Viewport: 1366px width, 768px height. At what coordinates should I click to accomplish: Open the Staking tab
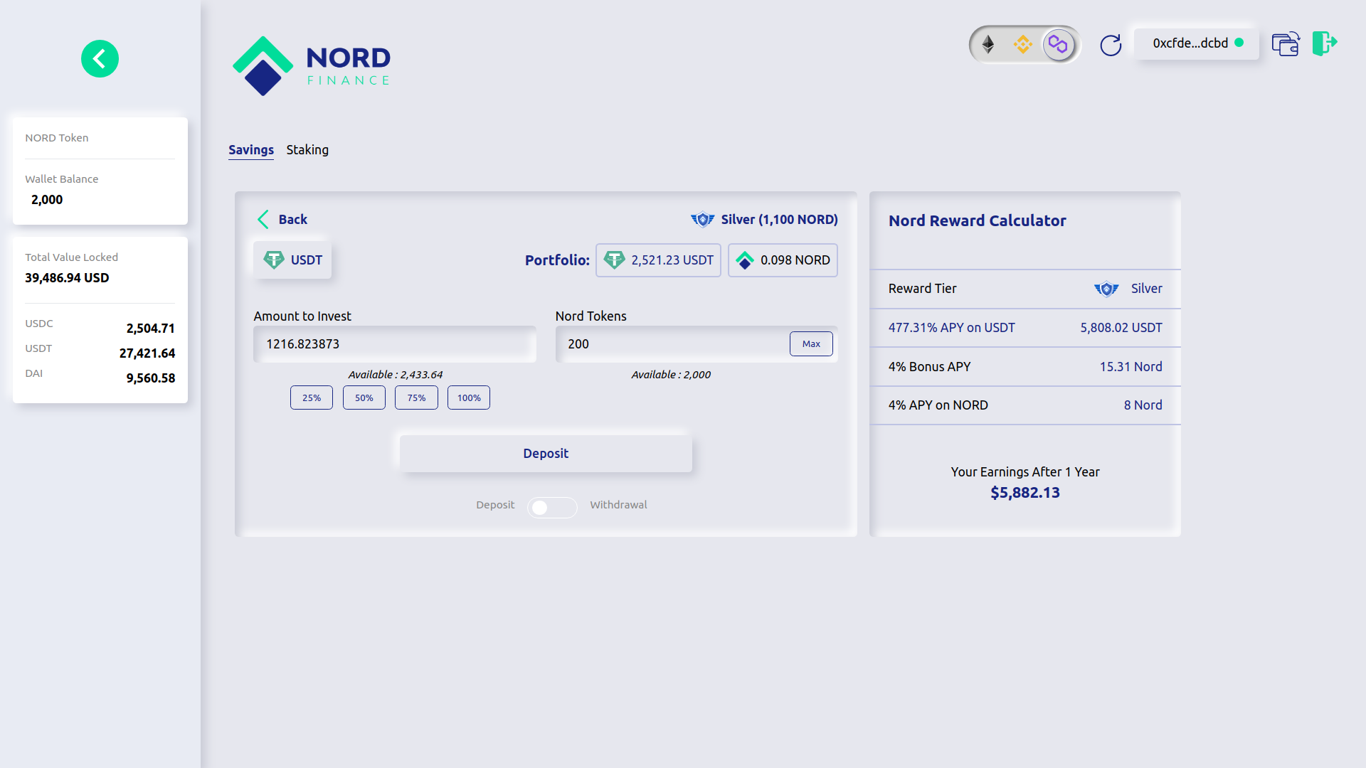coord(307,150)
